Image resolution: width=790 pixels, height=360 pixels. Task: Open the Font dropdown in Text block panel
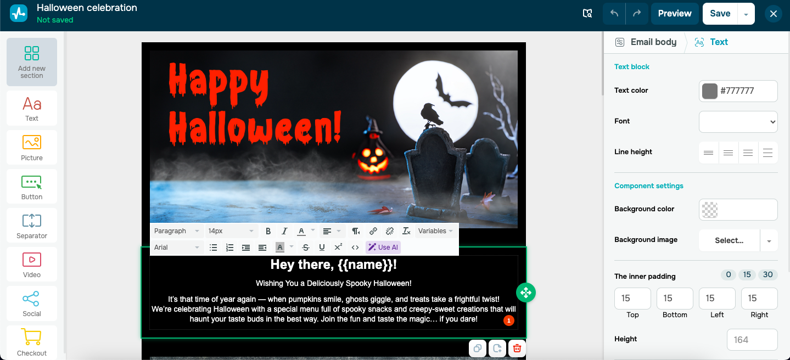pyautogui.click(x=738, y=121)
